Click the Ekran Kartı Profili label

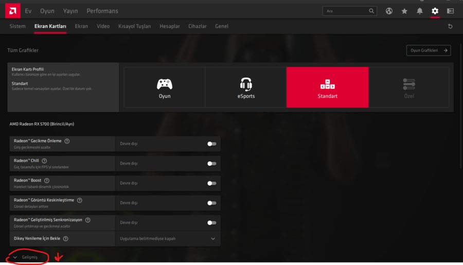pos(28,69)
